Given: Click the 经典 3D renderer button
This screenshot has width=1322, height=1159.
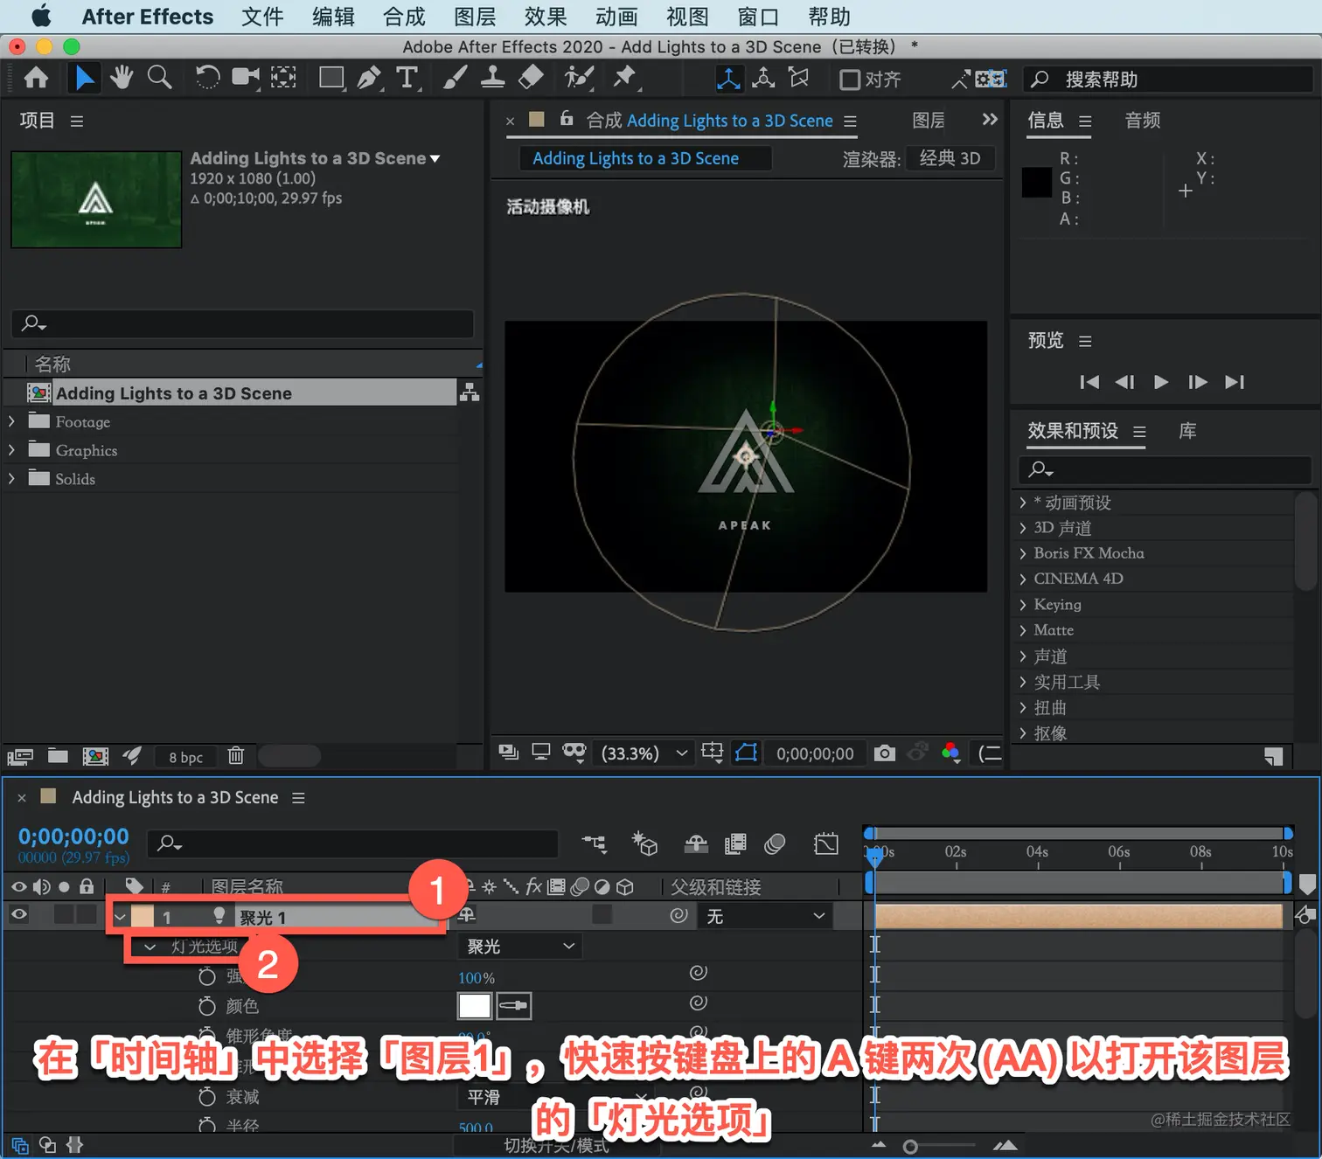Looking at the screenshot, I should tap(950, 158).
